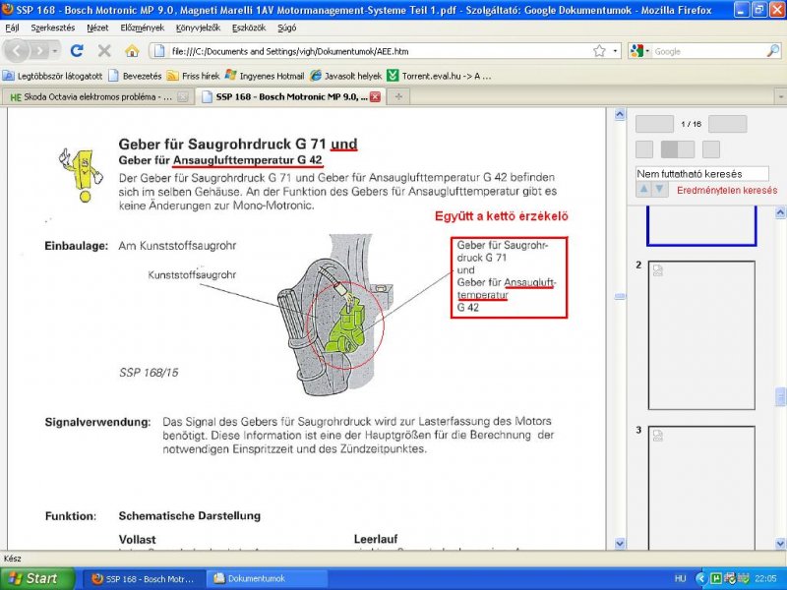Click the clock showing 22:05
The width and height of the screenshot is (787, 590).
point(765,578)
